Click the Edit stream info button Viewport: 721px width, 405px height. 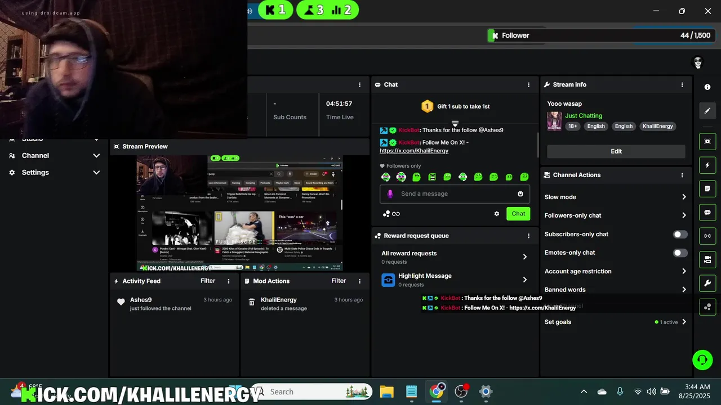616,151
